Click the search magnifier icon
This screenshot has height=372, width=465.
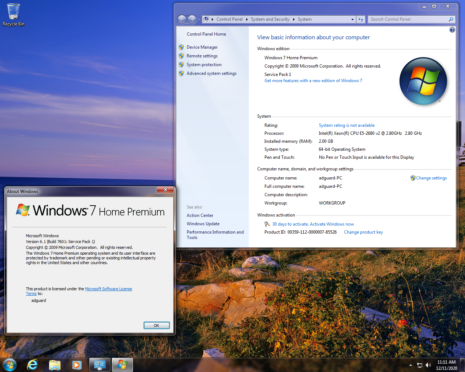(451, 19)
